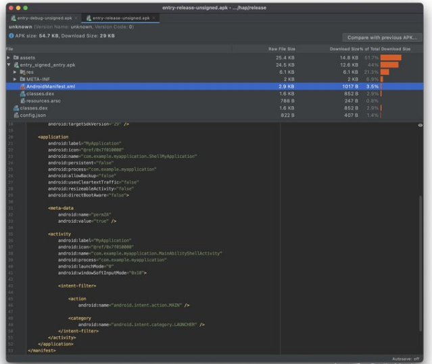Click the 51.7% download bar for assets
The image size is (432, 364).
(391, 57)
